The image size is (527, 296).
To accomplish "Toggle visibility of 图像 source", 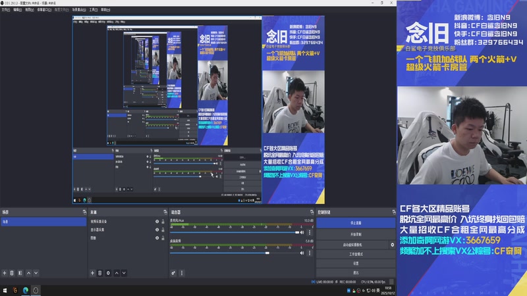I will 157,238.
